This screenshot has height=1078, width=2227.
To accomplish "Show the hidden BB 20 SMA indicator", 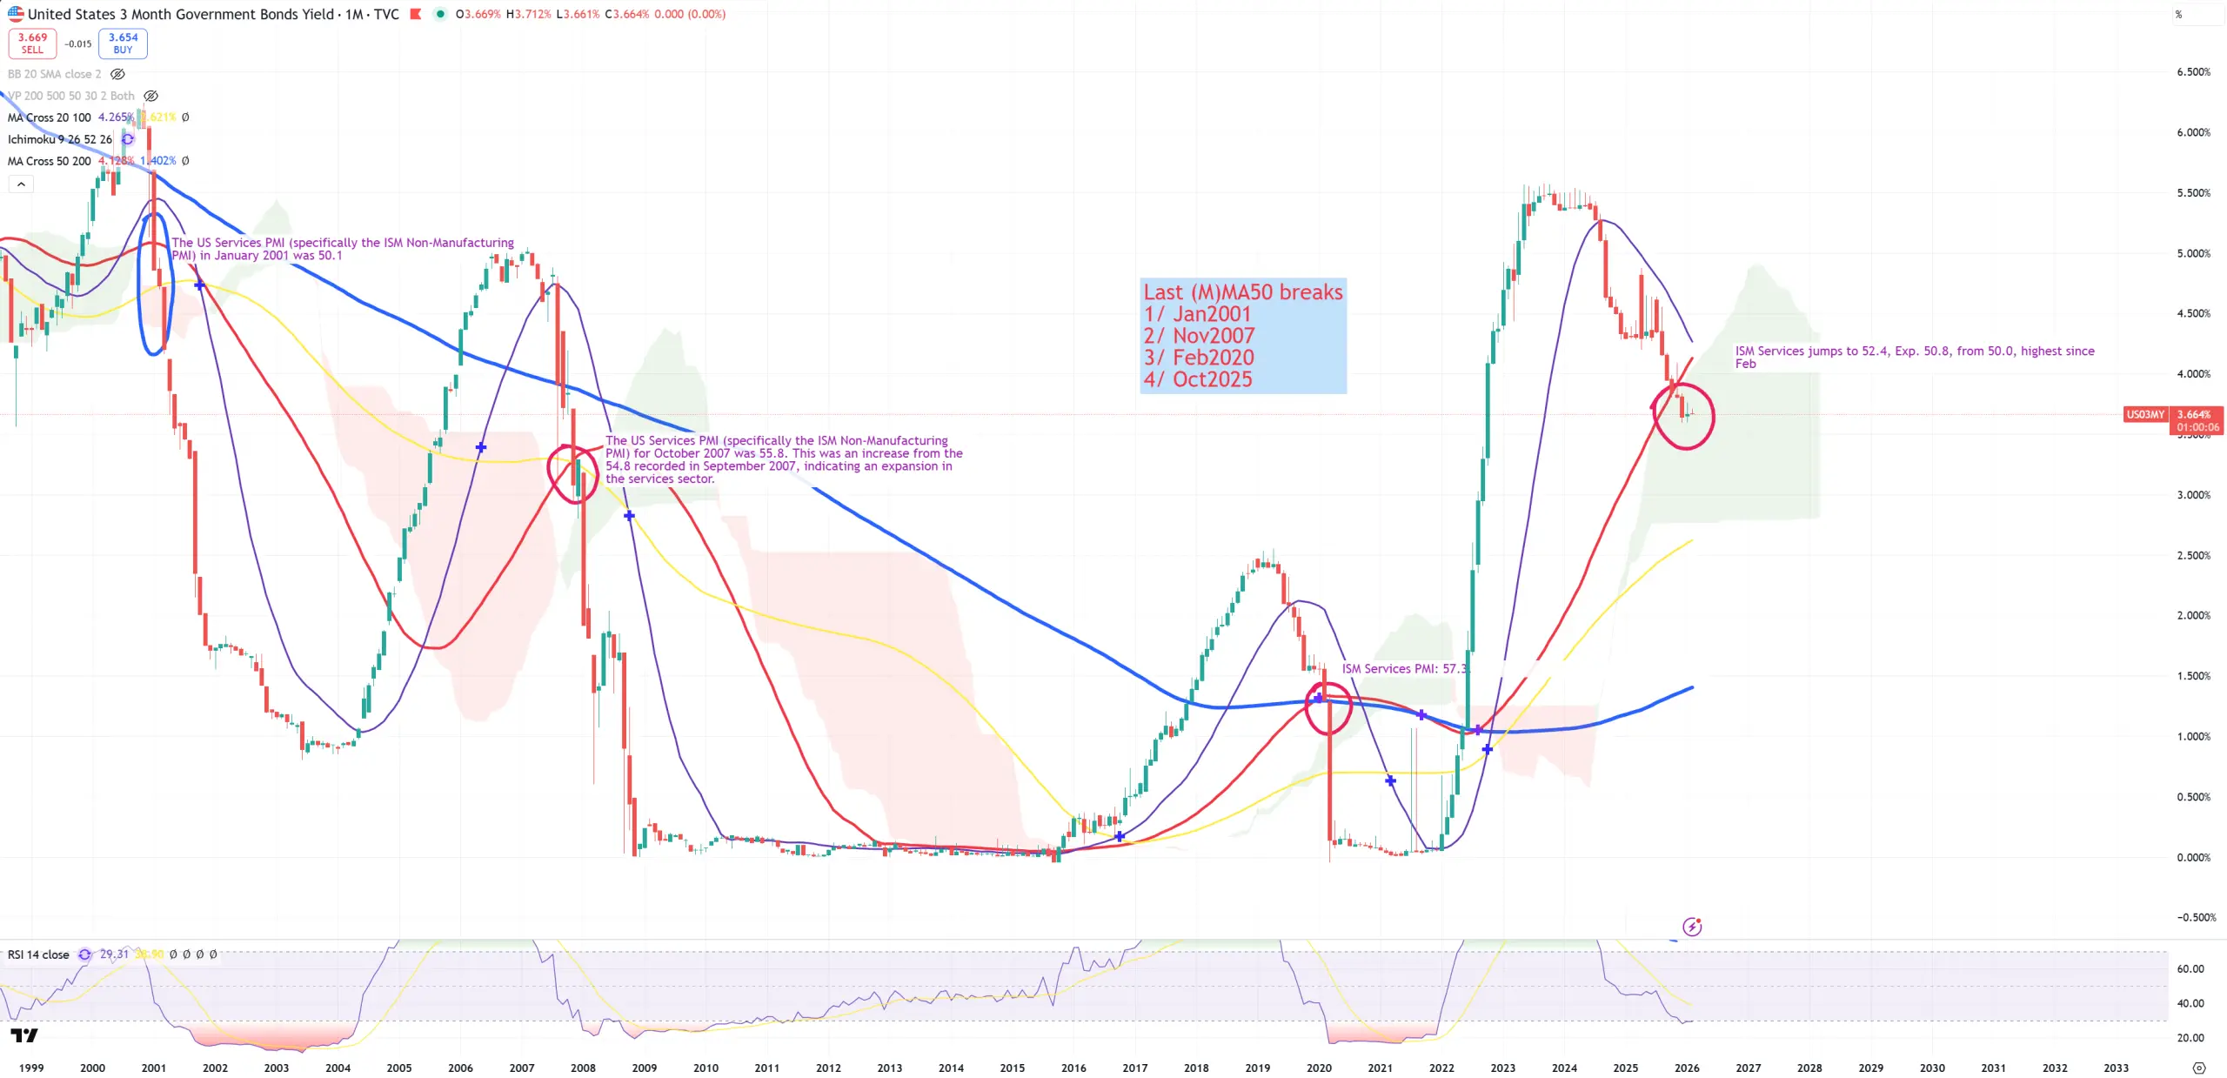I will point(118,74).
